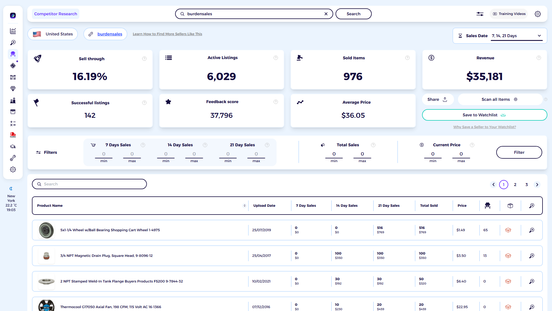Research Shopping Cart Wheel with magnifier icon
The height and width of the screenshot is (311, 552).
pyautogui.click(x=532, y=230)
